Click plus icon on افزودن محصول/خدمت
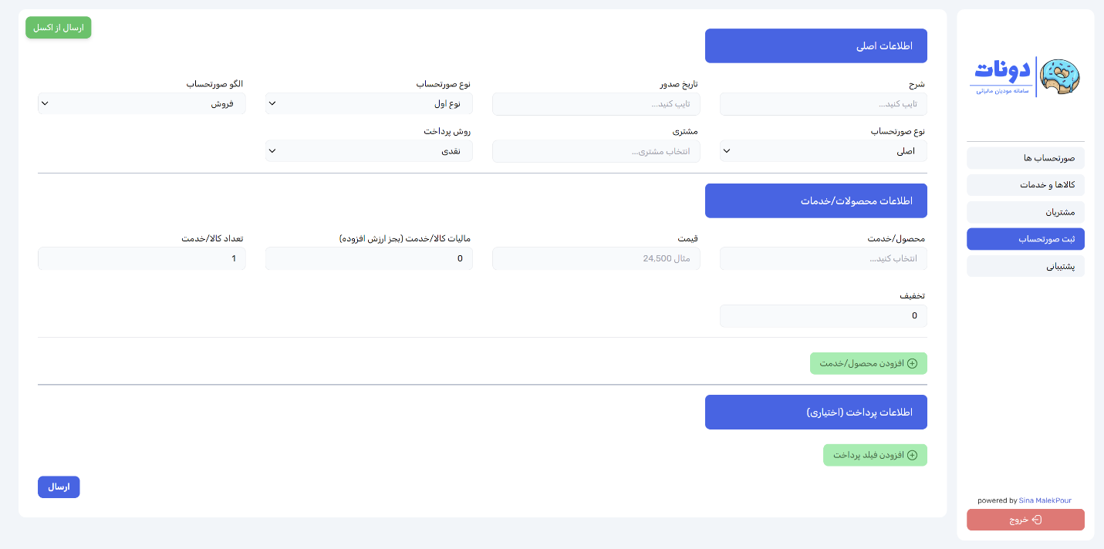Image resolution: width=1104 pixels, height=549 pixels. click(912, 363)
